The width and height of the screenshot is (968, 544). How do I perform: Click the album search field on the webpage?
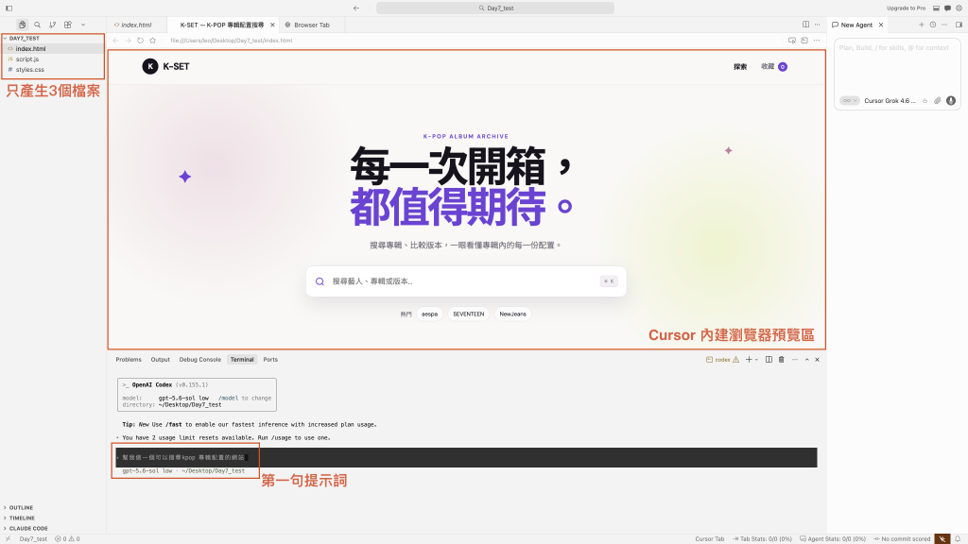[x=466, y=281]
